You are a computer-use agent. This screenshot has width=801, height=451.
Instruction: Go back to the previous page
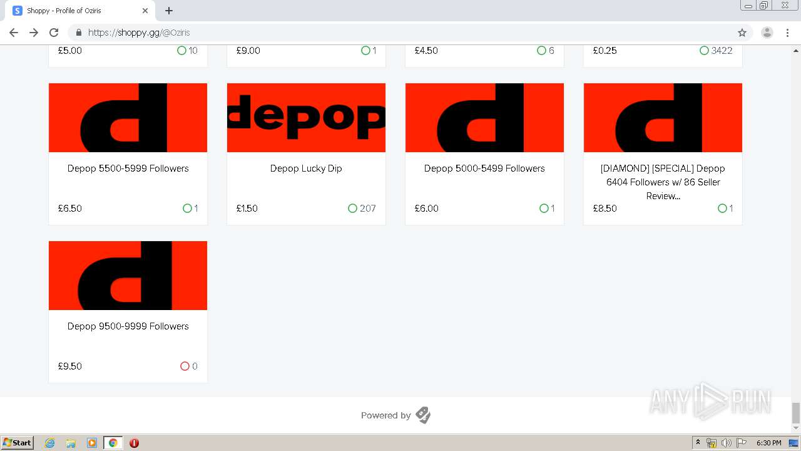coord(14,33)
